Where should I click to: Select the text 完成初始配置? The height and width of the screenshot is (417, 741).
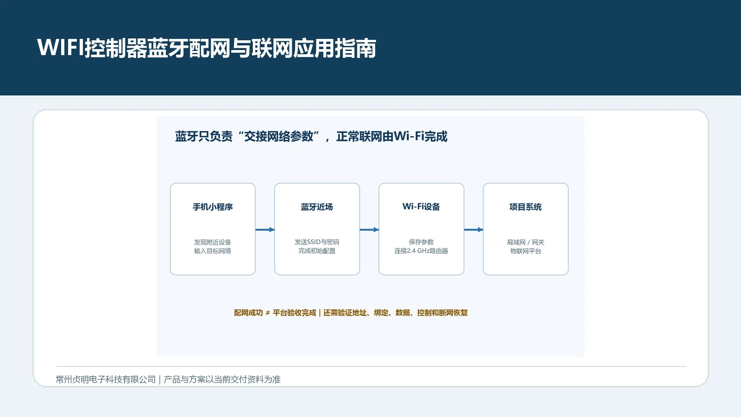coord(317,251)
